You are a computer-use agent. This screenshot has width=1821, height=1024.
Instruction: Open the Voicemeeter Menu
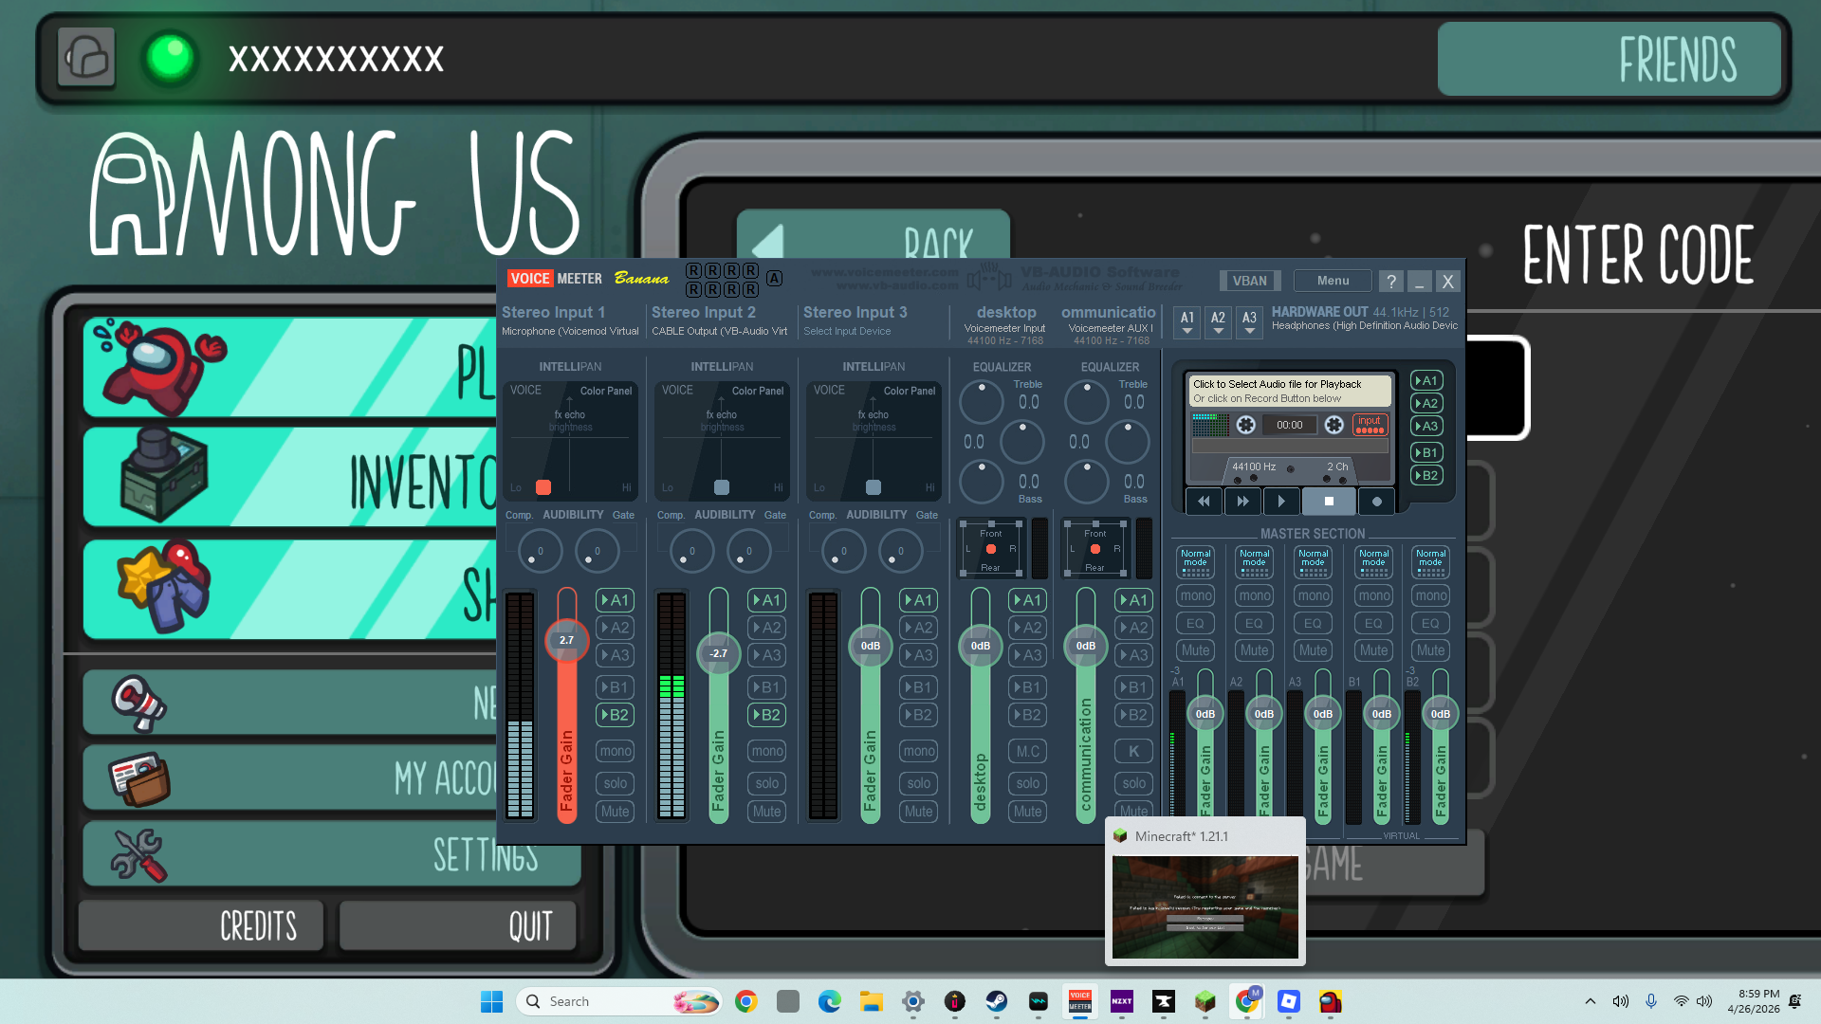[1333, 281]
